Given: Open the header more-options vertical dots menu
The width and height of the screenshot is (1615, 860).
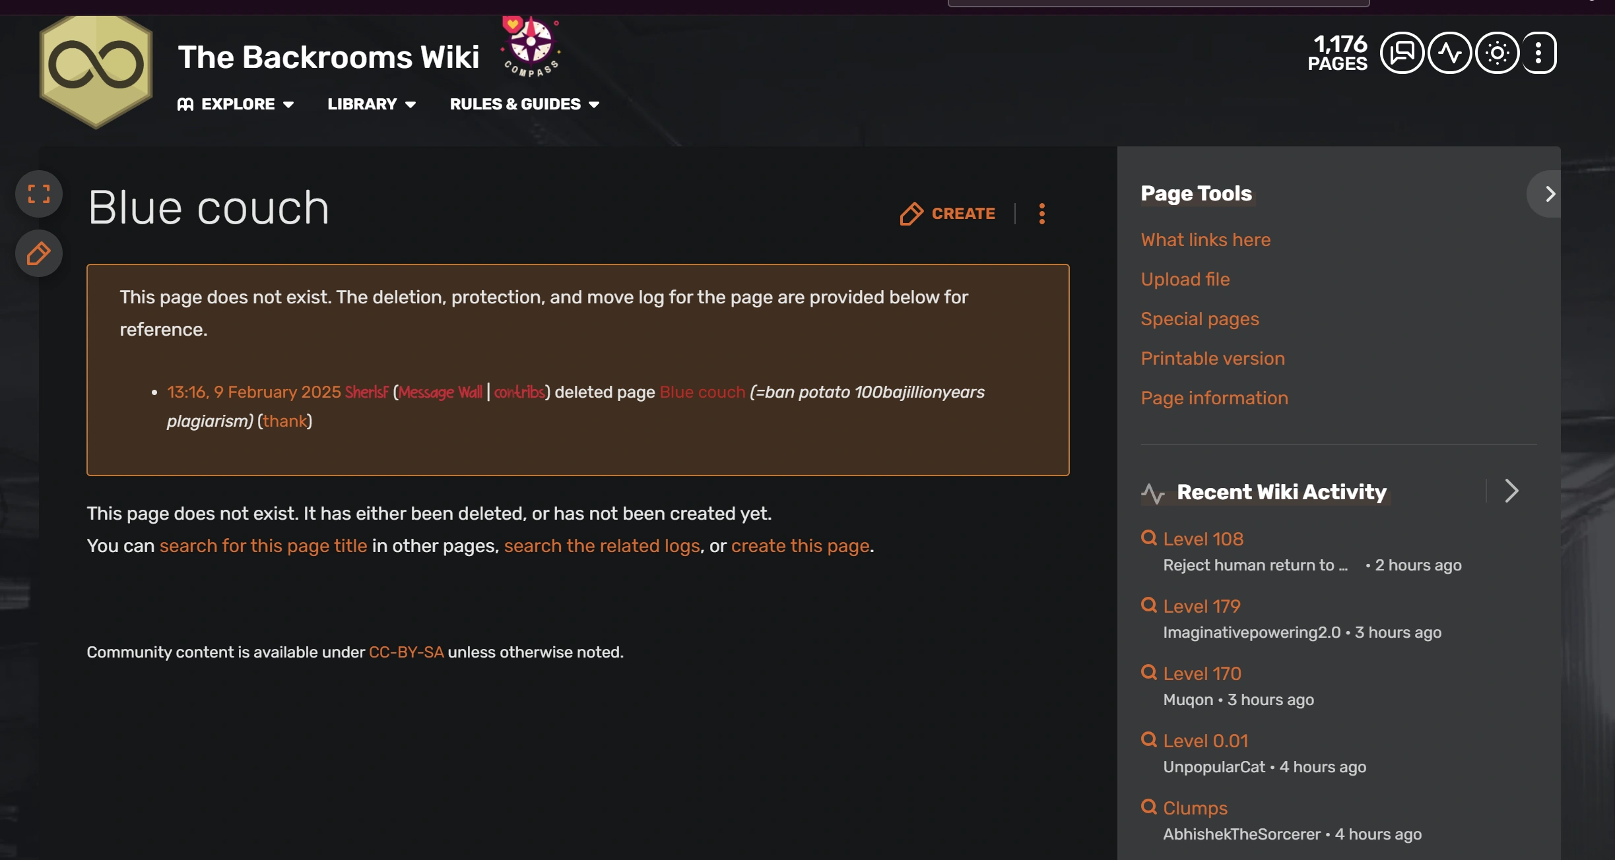Looking at the screenshot, I should pos(1539,53).
